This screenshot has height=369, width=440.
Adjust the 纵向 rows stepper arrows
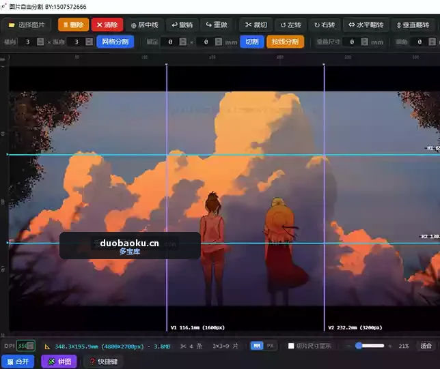pos(90,42)
